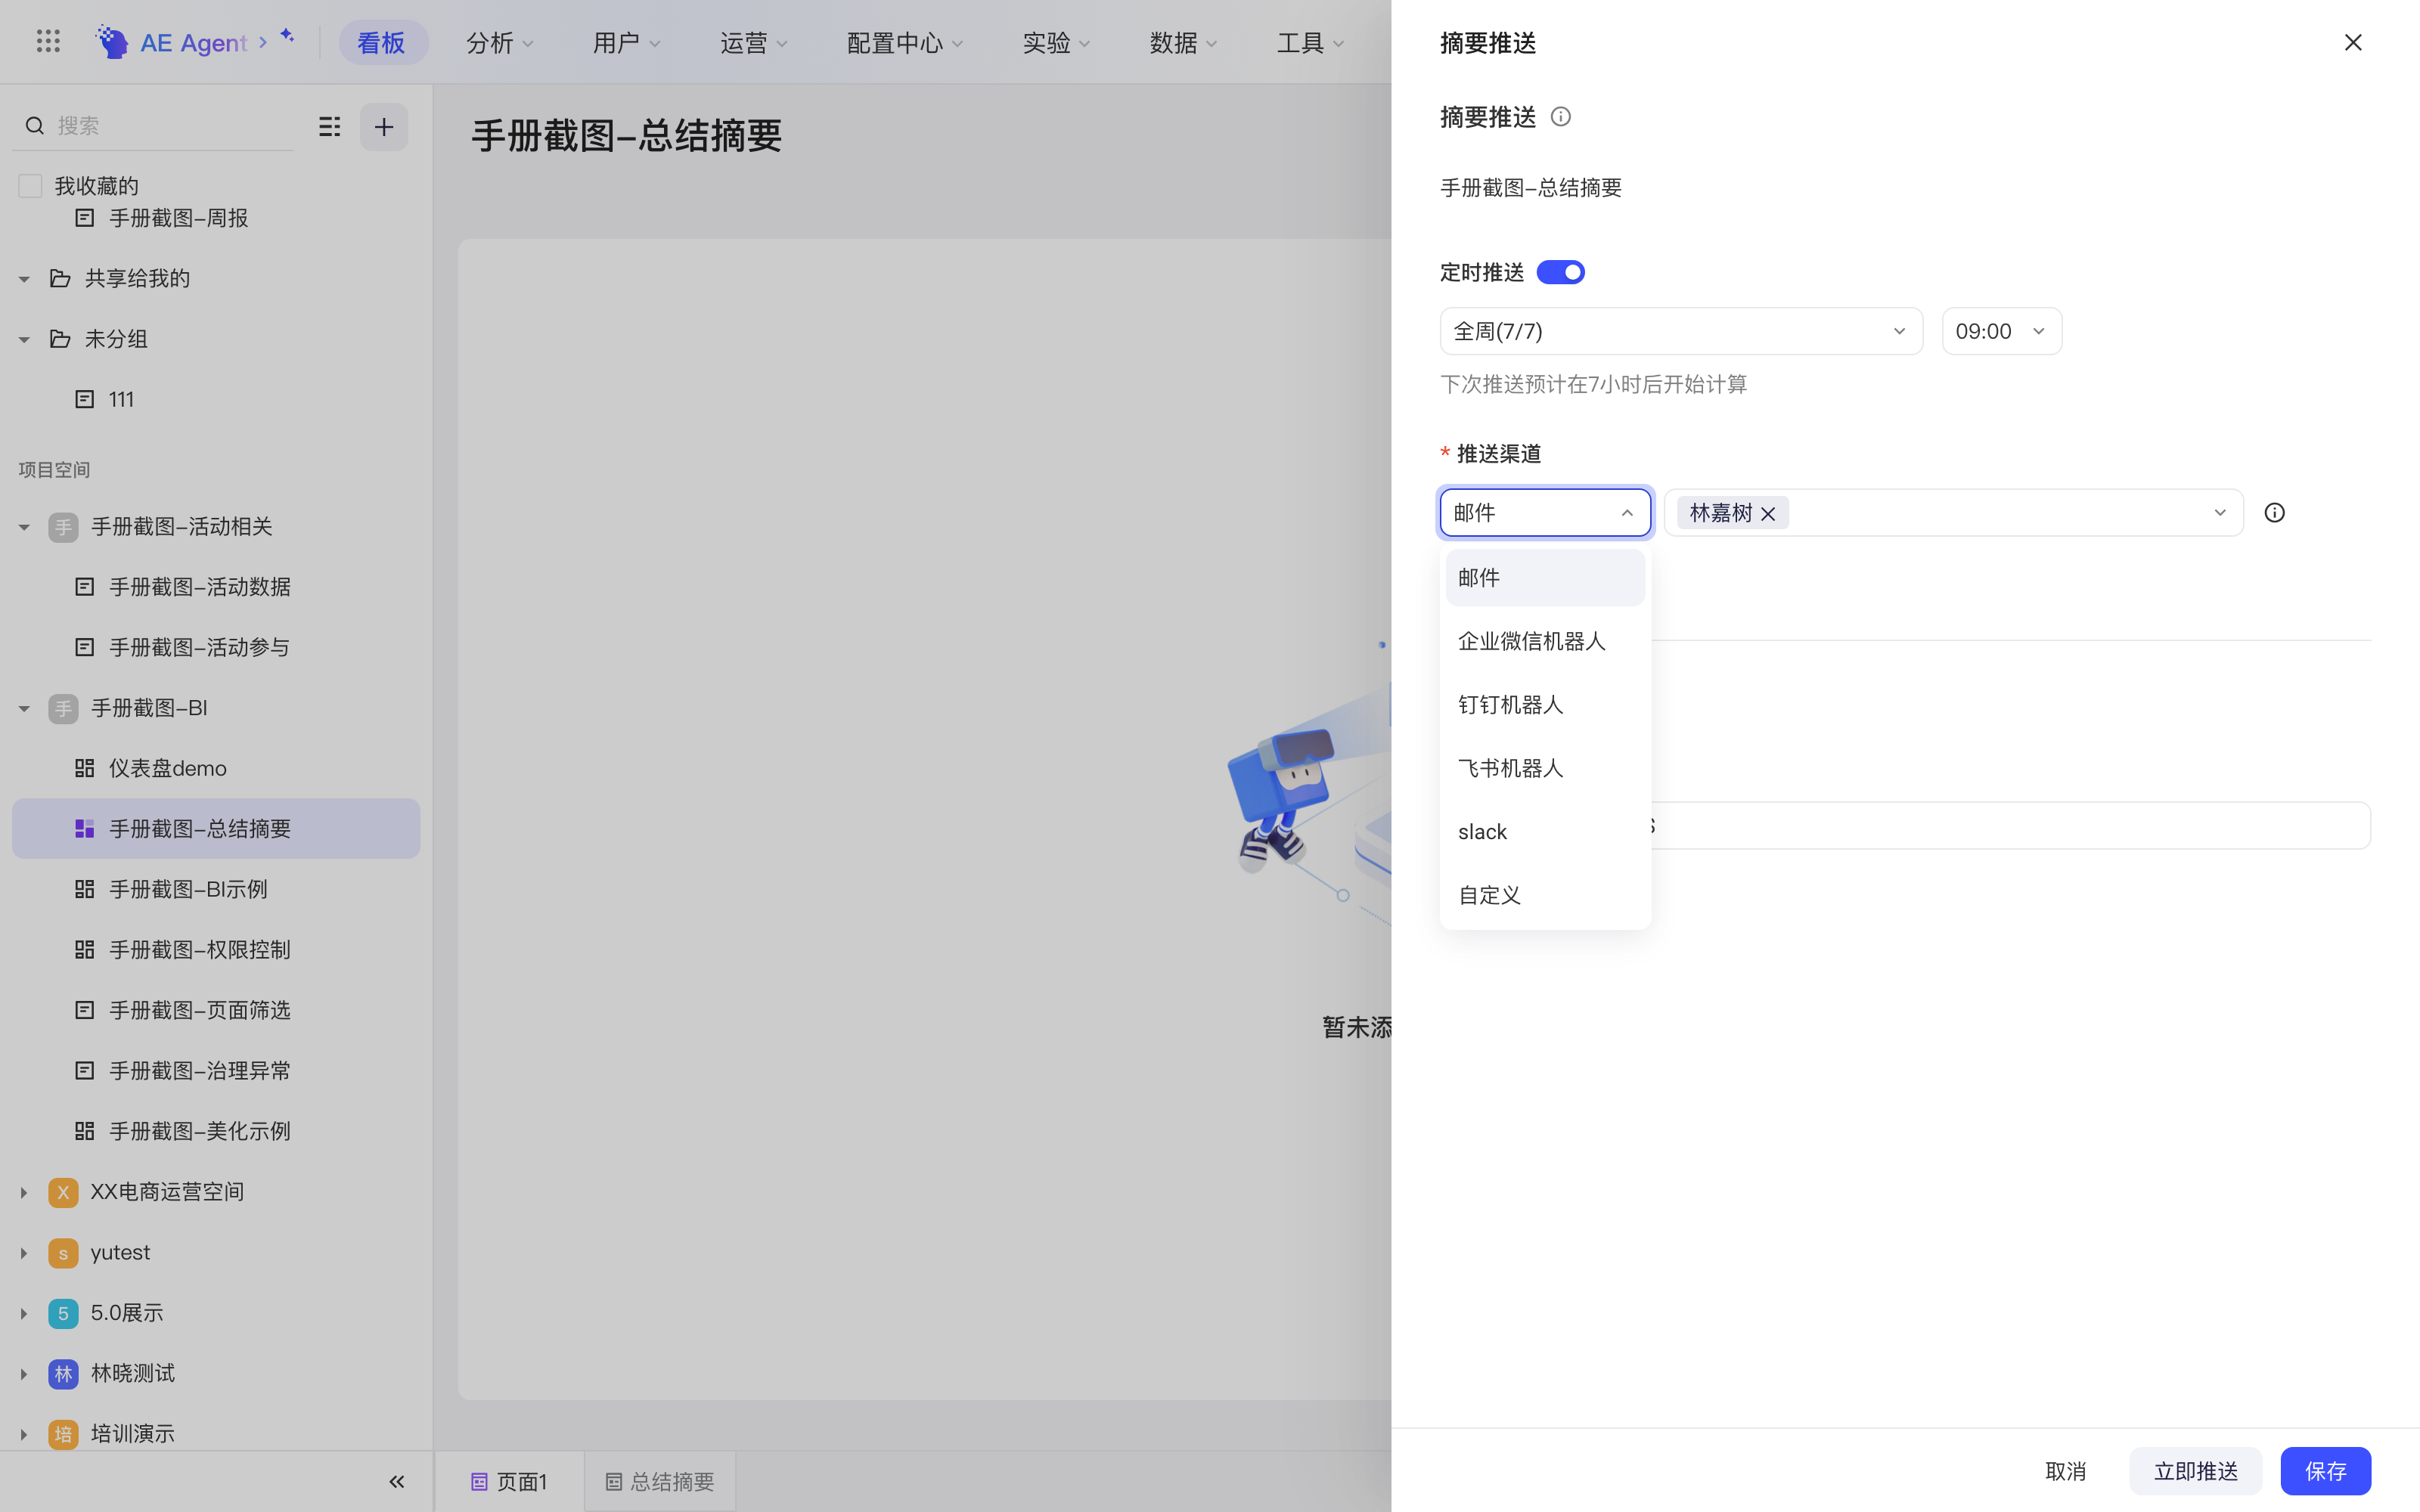Switch to the 总结摘要 bottom tab
Screen dimensions: 2420x1512
click(660, 1482)
